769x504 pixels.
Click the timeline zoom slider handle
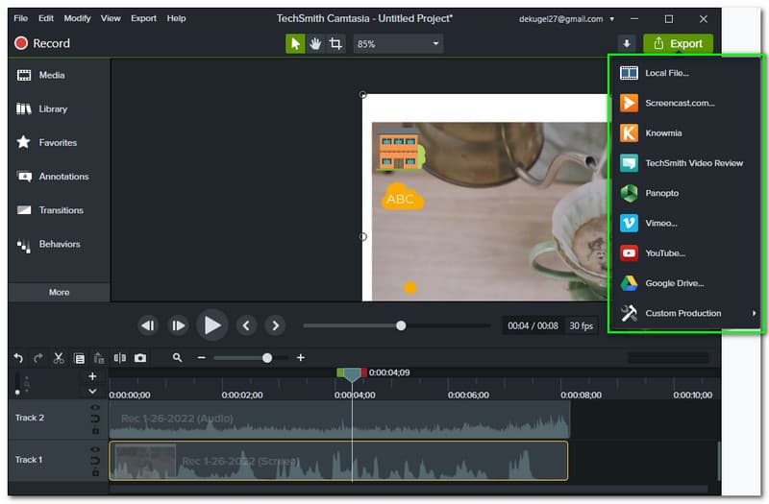[267, 358]
